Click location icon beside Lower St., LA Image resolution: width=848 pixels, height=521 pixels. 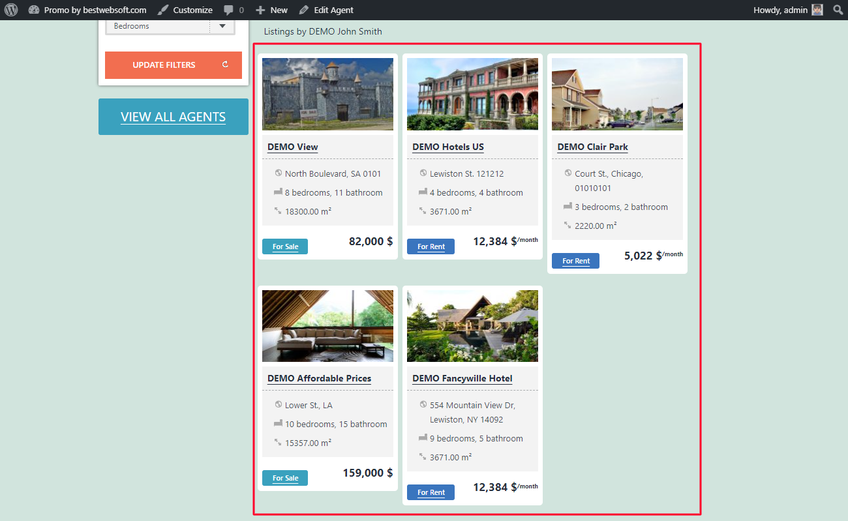[279, 404]
